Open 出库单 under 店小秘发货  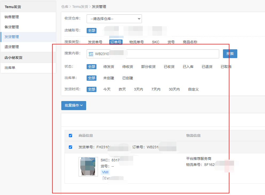(10, 68)
